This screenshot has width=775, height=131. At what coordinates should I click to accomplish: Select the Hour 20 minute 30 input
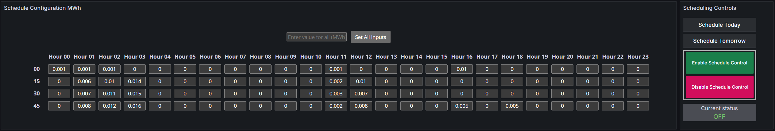point(562,94)
